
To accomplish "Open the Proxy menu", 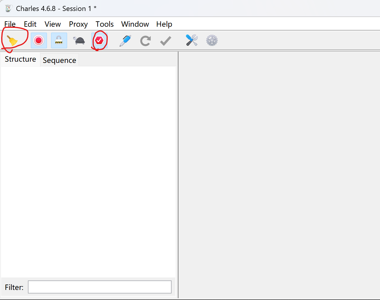I will (x=78, y=24).
